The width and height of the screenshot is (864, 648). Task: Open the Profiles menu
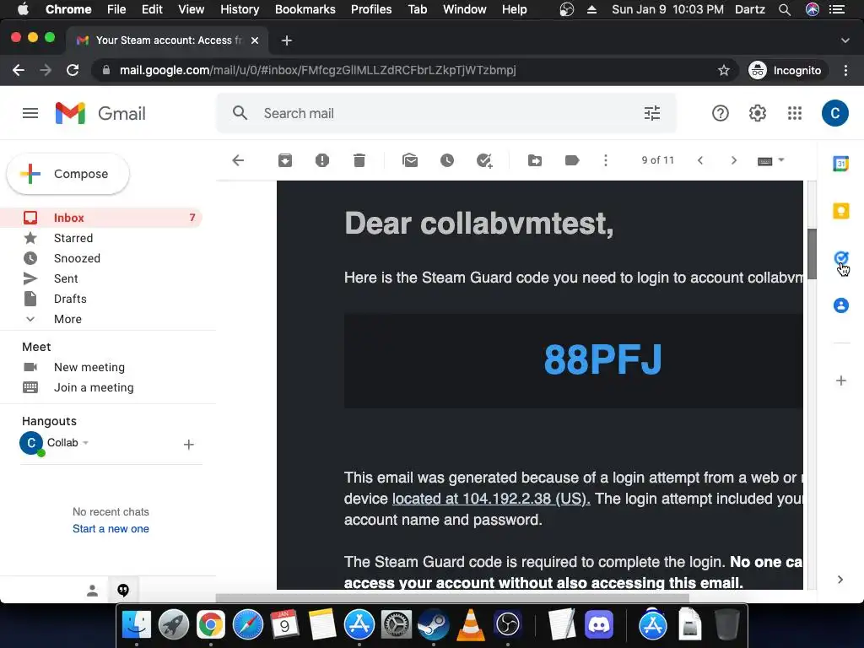371,9
